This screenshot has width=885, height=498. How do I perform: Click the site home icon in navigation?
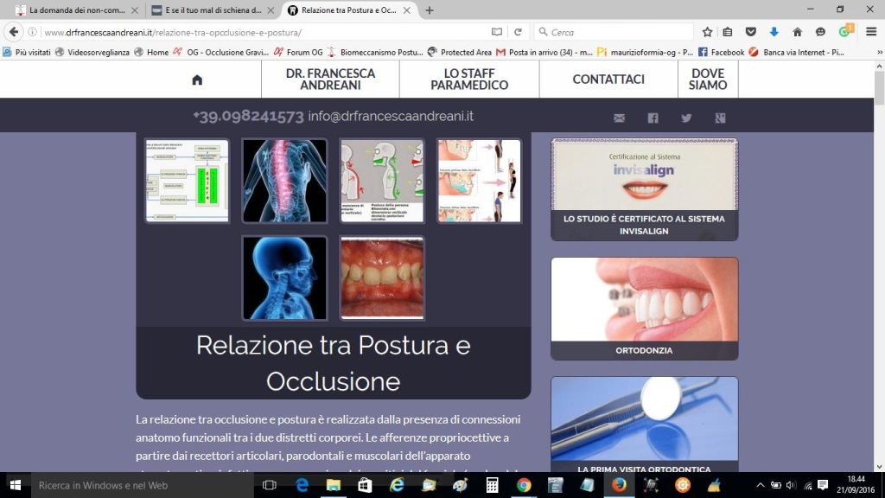(x=197, y=80)
